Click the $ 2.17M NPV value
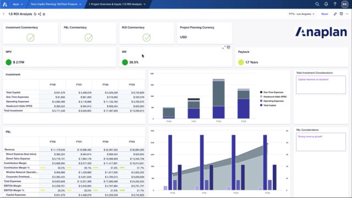352x198 pixels. (x=19, y=62)
